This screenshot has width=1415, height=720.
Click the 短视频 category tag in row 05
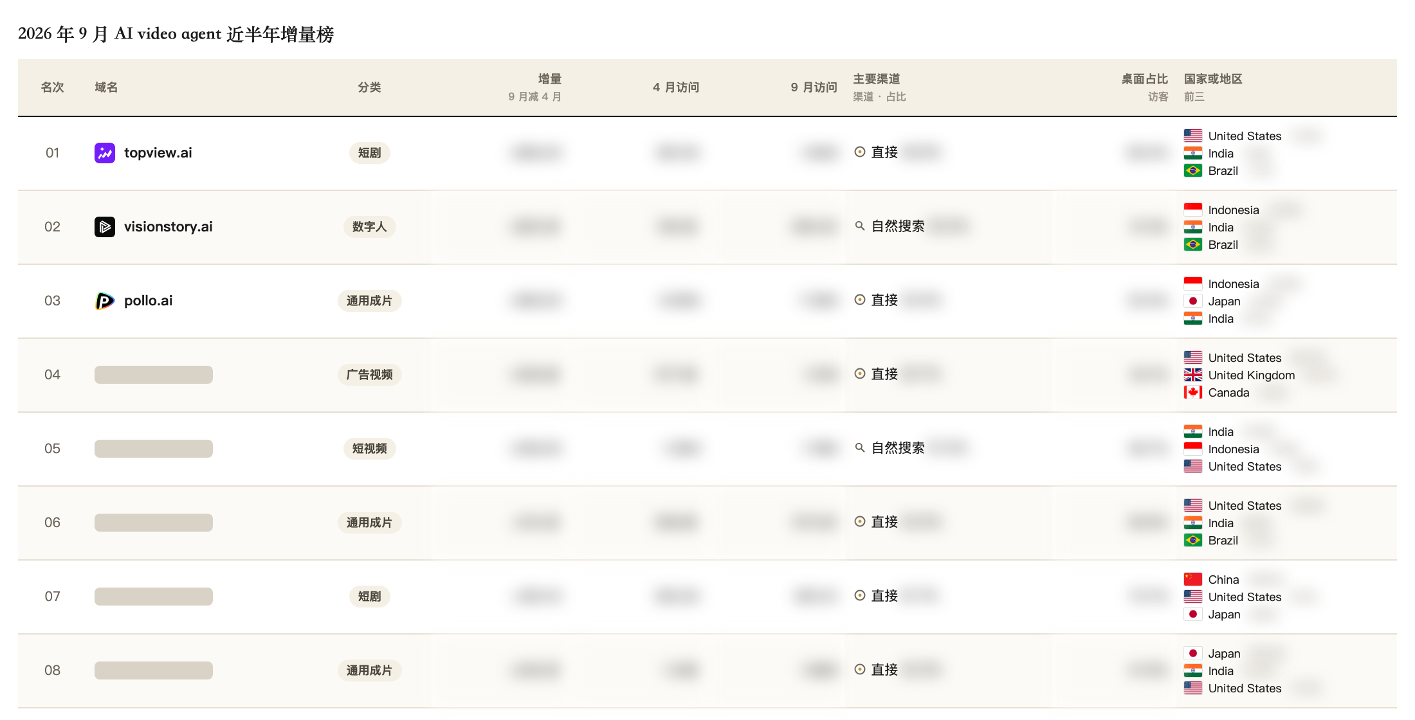click(x=370, y=449)
